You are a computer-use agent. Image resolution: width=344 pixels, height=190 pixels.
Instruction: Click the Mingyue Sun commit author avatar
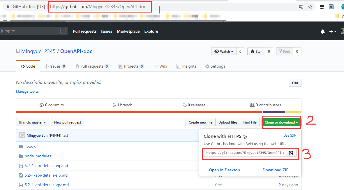[x=22, y=135]
